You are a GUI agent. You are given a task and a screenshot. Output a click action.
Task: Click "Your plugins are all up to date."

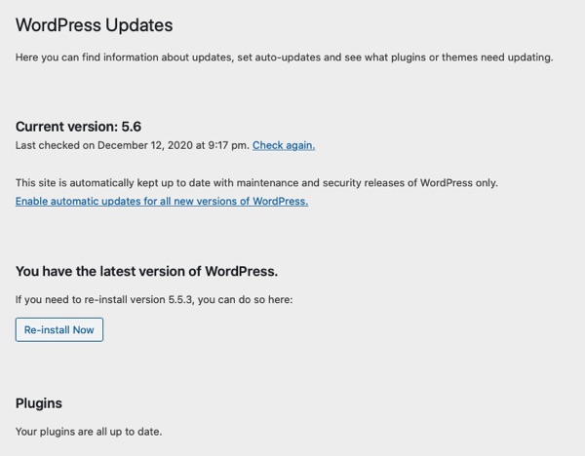[x=89, y=431]
